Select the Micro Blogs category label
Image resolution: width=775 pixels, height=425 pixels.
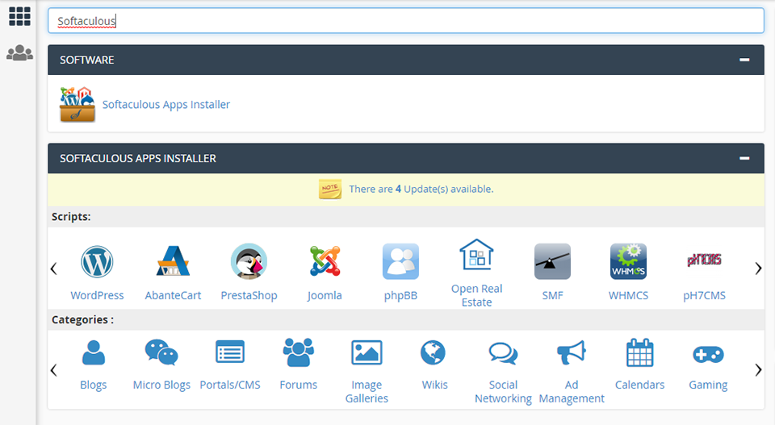pos(161,385)
